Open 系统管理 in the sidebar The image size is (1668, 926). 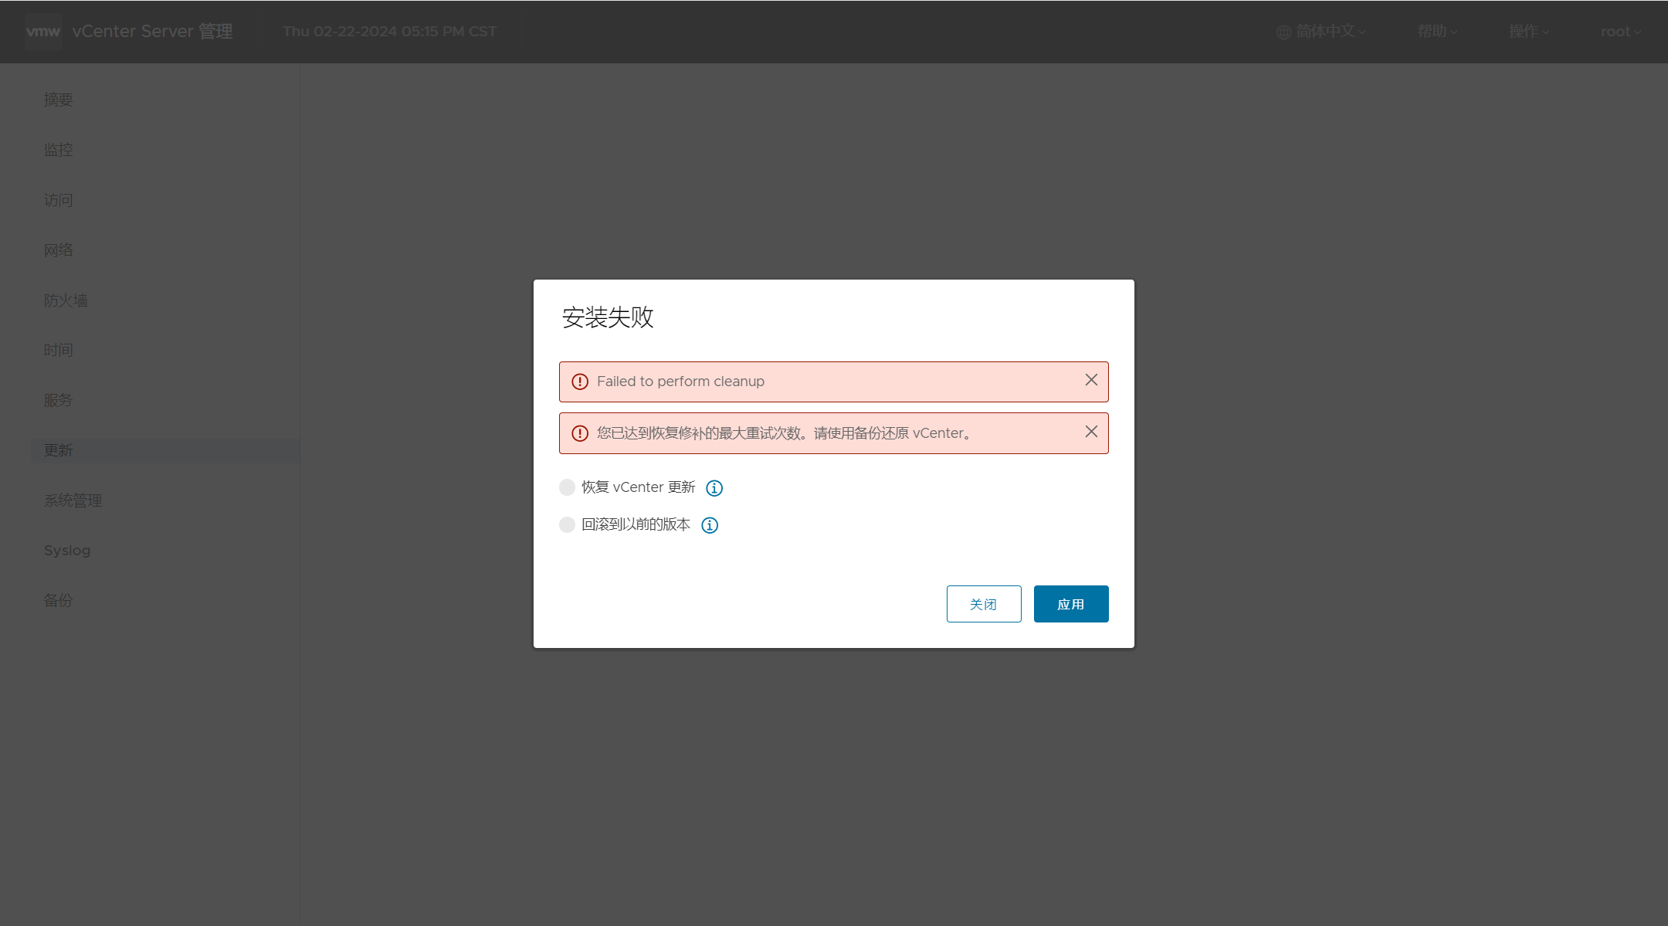tap(73, 500)
